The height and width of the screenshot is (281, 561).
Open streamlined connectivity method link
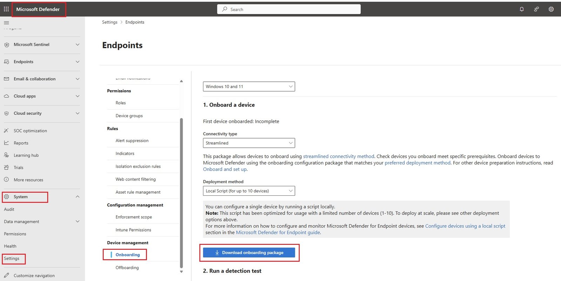339,156
